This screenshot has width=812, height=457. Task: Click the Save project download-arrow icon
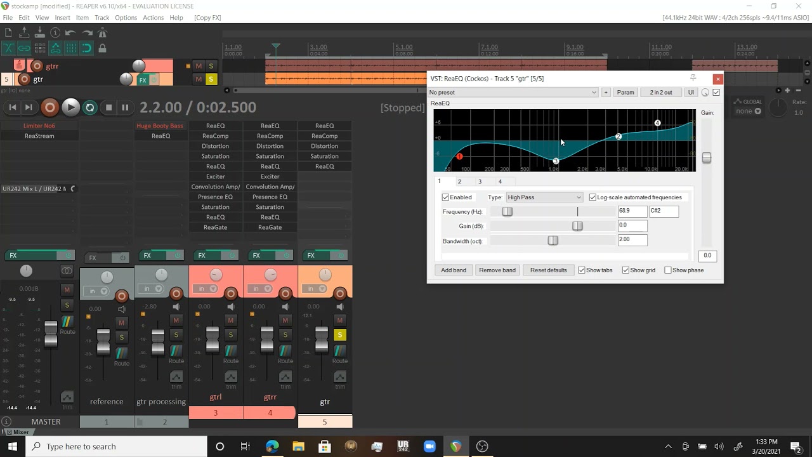pos(40,32)
